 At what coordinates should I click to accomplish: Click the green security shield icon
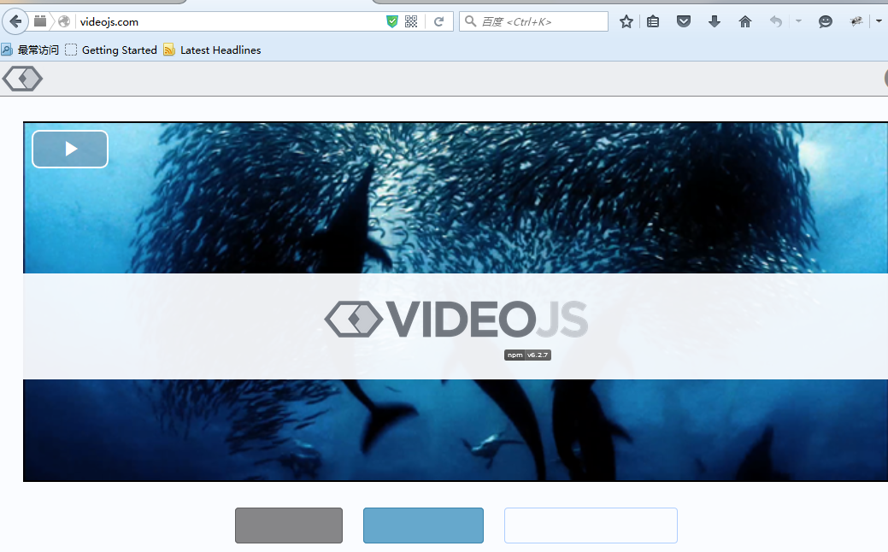point(392,21)
